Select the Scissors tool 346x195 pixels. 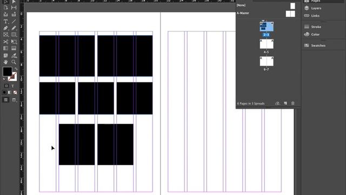pyautogui.click(x=6, y=42)
